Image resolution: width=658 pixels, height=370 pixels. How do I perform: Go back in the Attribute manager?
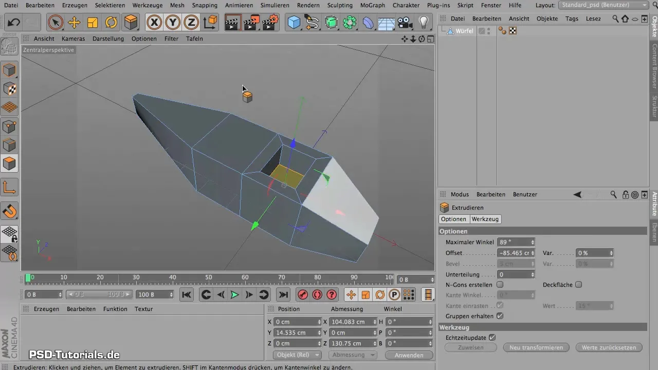coord(578,195)
